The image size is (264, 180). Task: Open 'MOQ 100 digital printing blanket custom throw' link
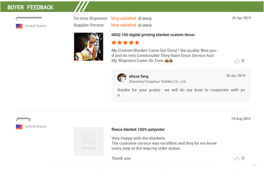click(153, 35)
